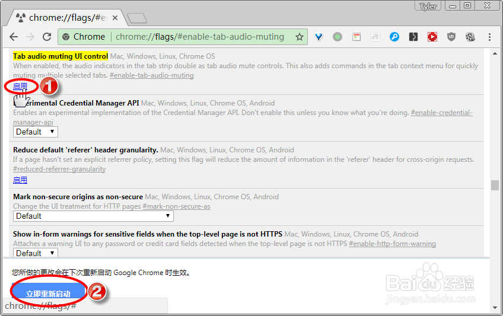Open the blue magnifier extension icon
This screenshot has height=316, width=503.
[x=394, y=37]
